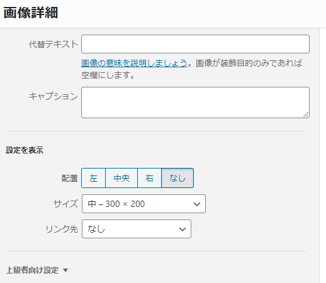Set alignment to 左
Screen dimensions: 326x283
(93, 178)
